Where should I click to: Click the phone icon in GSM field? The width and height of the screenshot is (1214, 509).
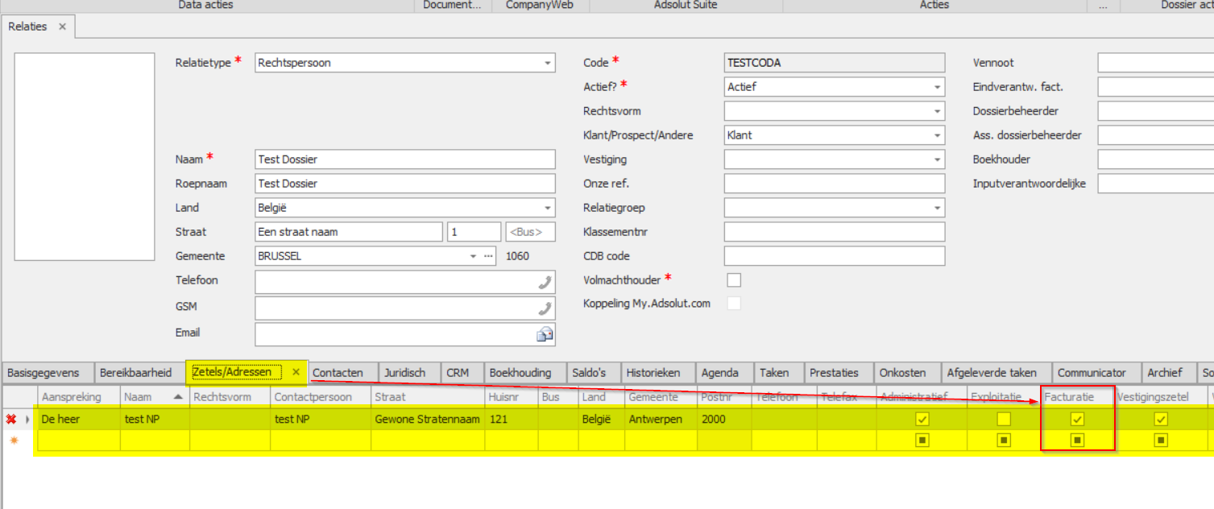click(545, 308)
